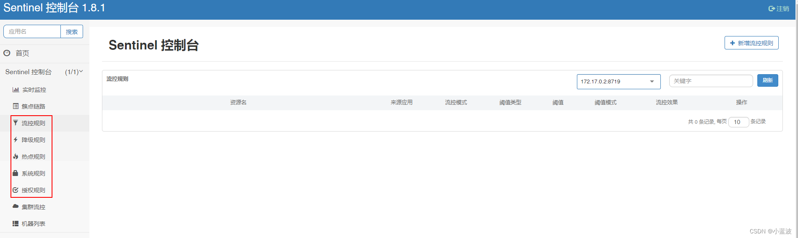Click the 操作 column header
798x238 pixels.
[x=741, y=102]
